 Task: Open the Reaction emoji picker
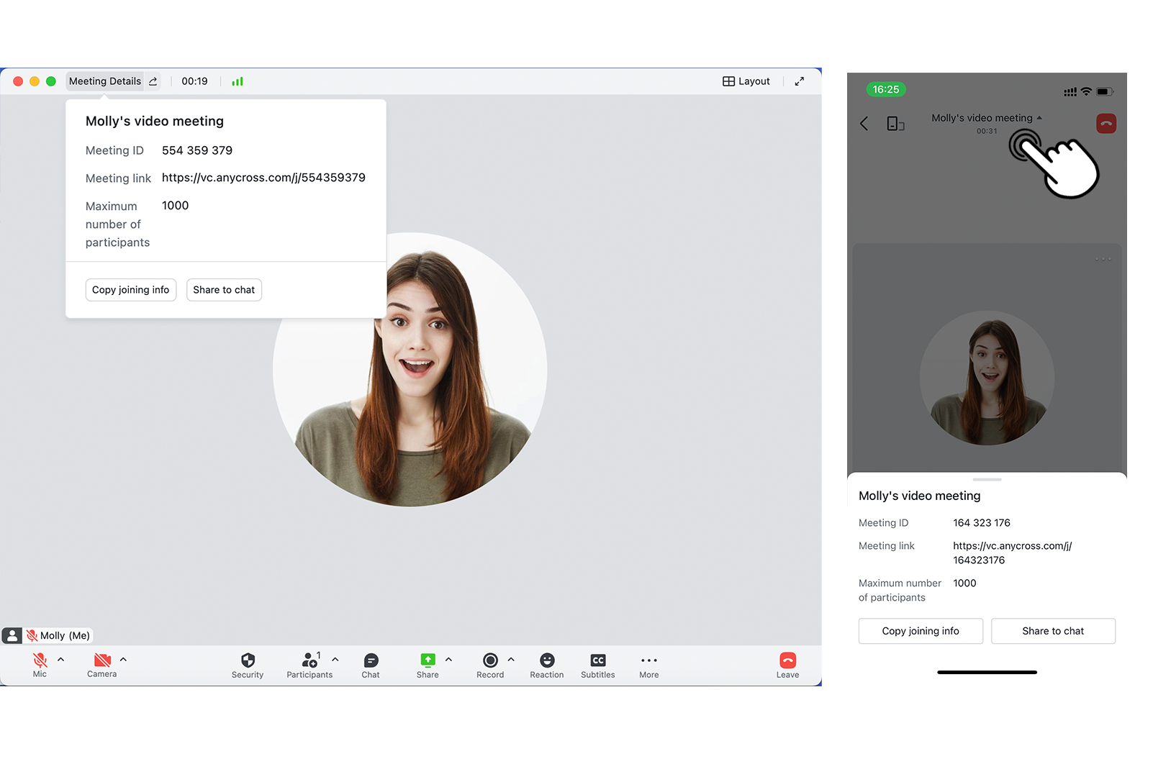pyautogui.click(x=547, y=660)
